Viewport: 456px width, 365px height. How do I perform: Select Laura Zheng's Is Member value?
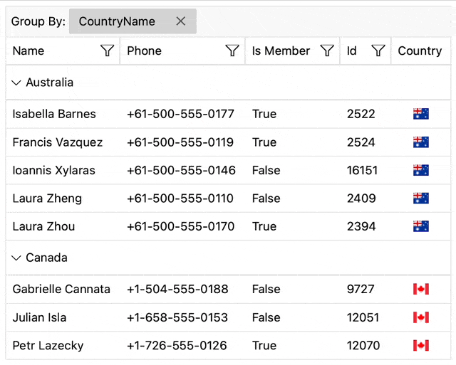[x=266, y=199]
